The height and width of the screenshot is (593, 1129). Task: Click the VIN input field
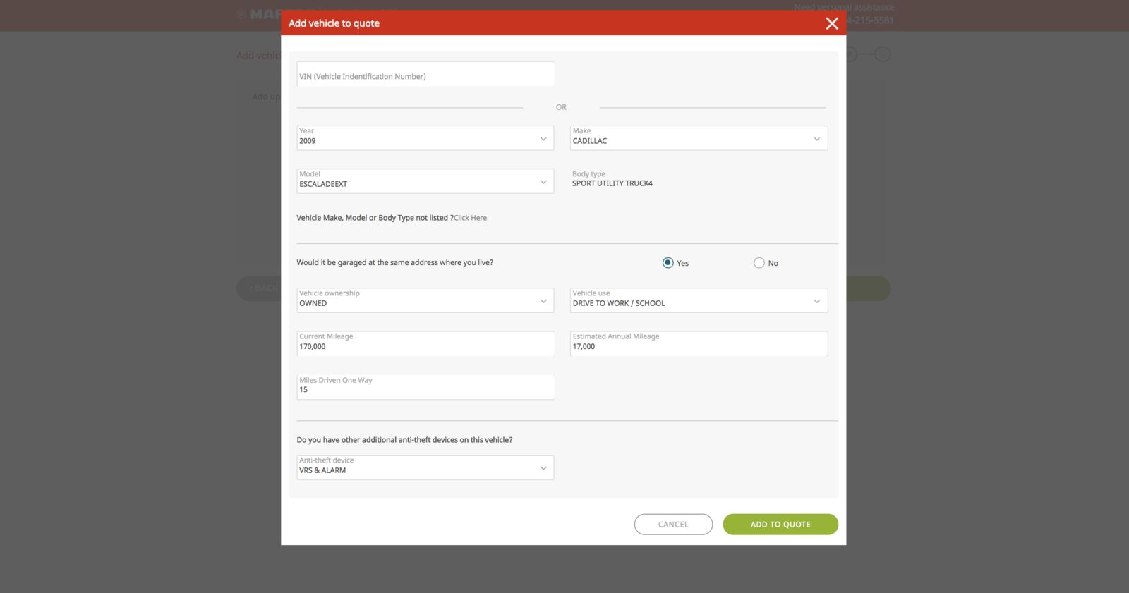tap(425, 74)
